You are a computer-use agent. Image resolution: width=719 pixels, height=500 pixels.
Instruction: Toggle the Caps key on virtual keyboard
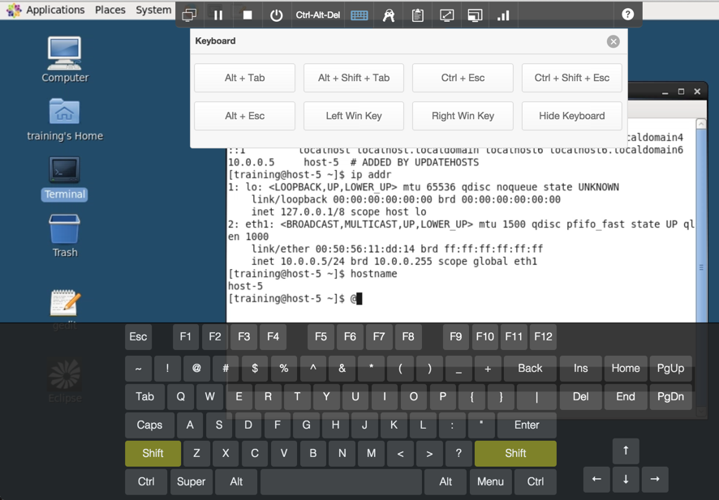click(x=149, y=425)
